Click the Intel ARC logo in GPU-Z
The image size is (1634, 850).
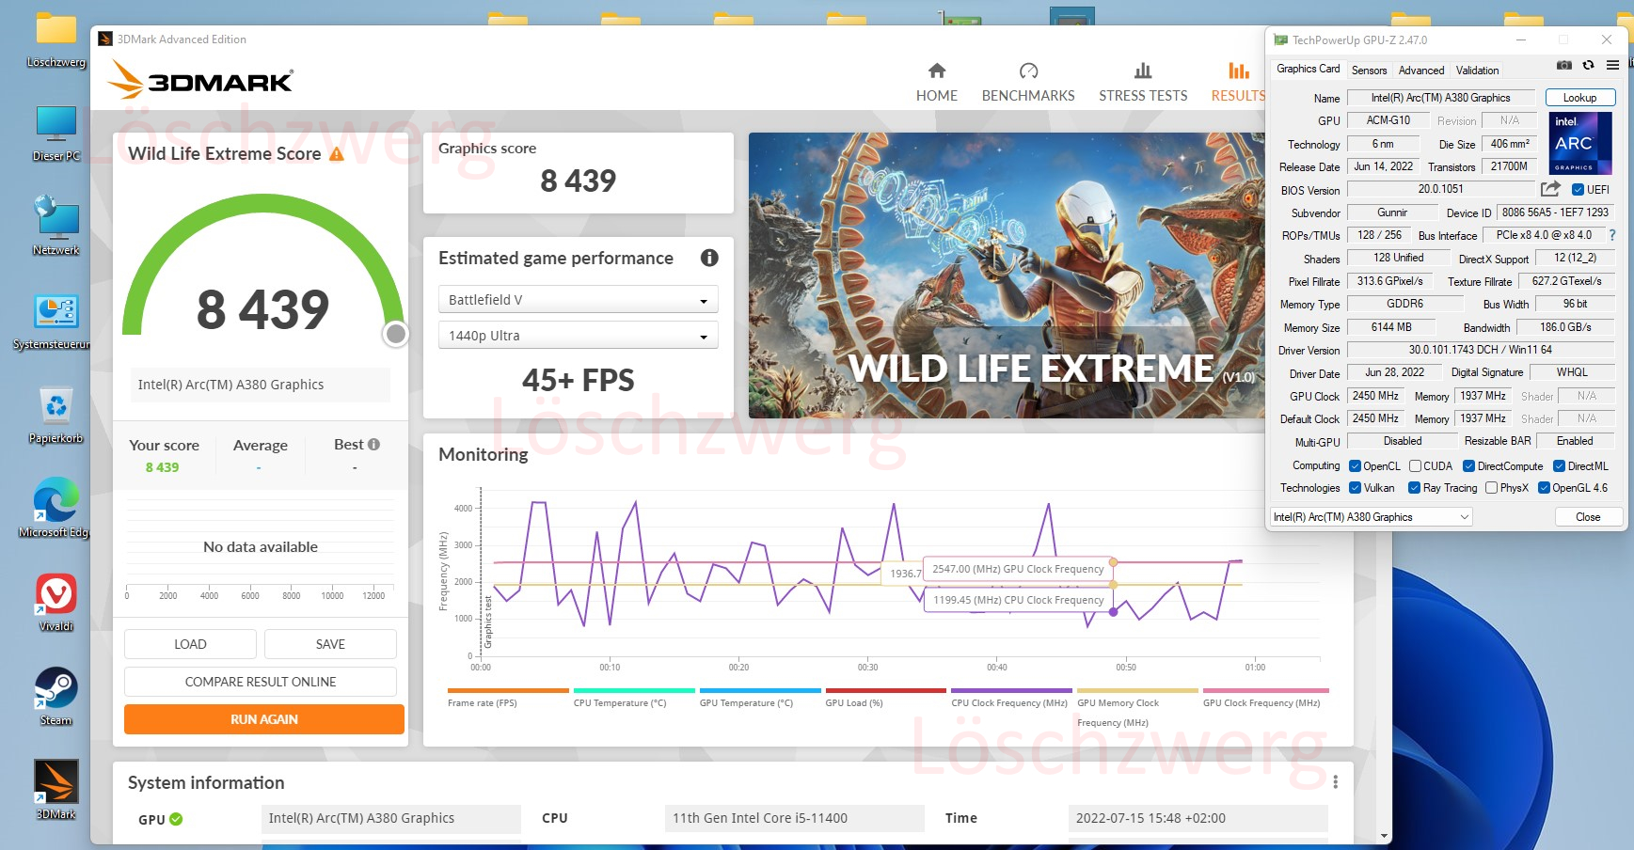tap(1580, 143)
